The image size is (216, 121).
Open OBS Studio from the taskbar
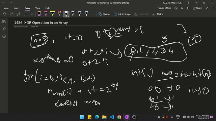click(x=134, y=117)
